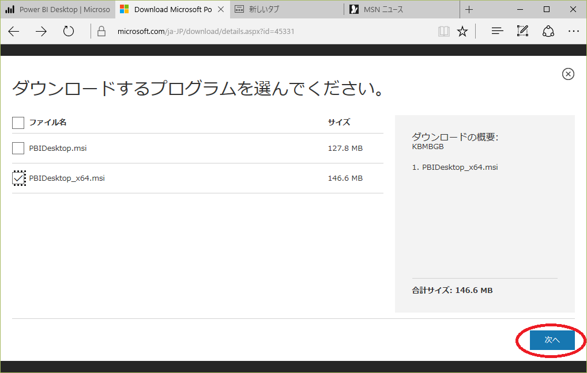
Task: Go forward to the next page
Action: coord(41,32)
